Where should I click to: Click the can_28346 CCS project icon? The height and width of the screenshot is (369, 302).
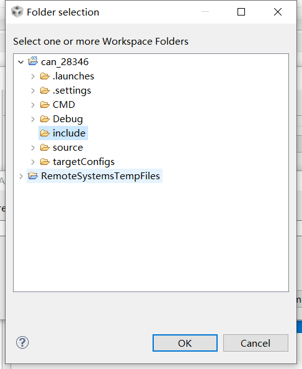click(x=33, y=61)
